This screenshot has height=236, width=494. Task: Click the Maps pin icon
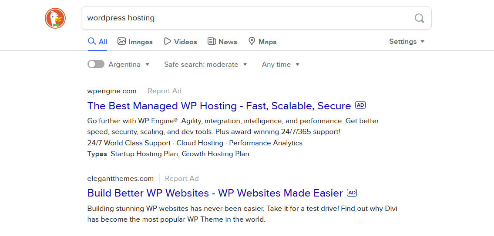pyautogui.click(x=252, y=41)
